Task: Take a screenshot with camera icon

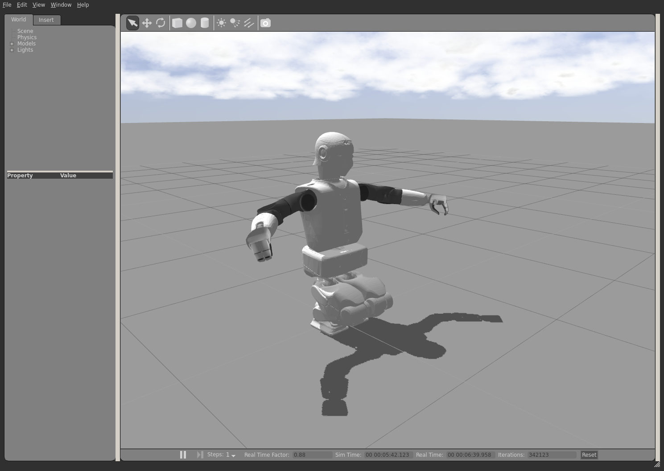Action: coord(265,23)
